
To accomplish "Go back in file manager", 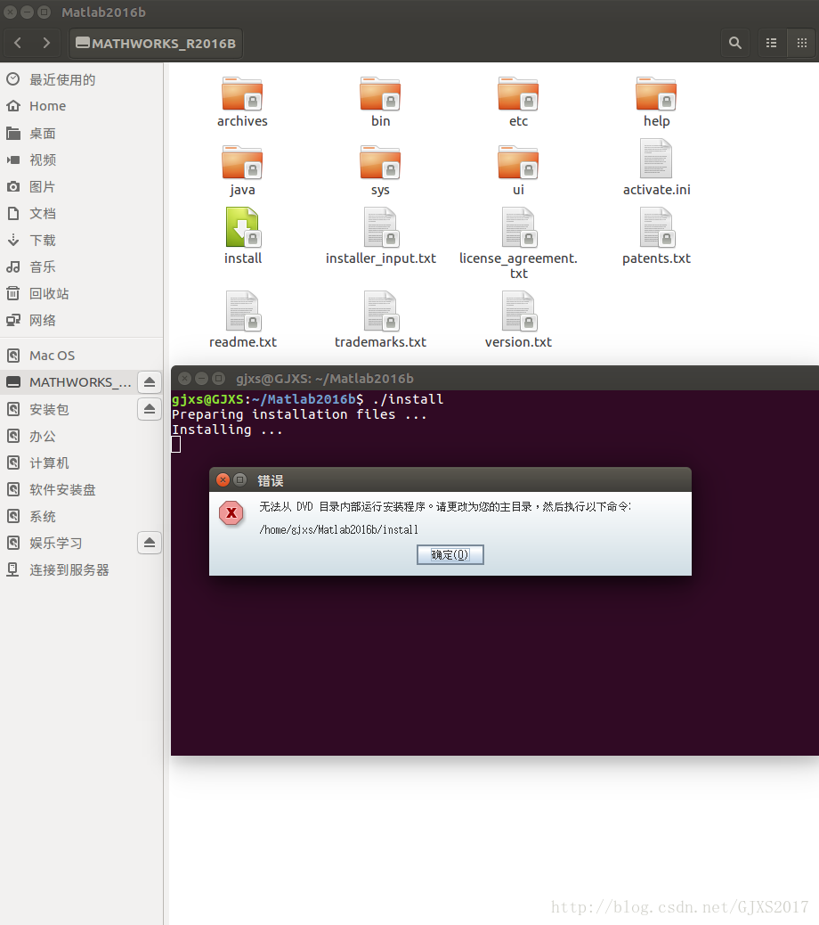I will point(18,43).
